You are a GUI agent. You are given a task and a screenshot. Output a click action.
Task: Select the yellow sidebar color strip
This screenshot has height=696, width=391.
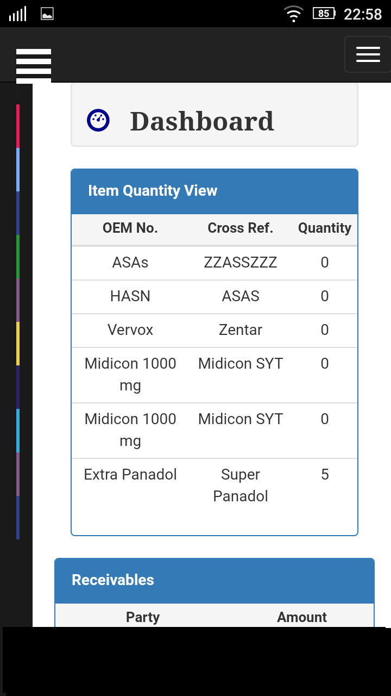pos(18,344)
